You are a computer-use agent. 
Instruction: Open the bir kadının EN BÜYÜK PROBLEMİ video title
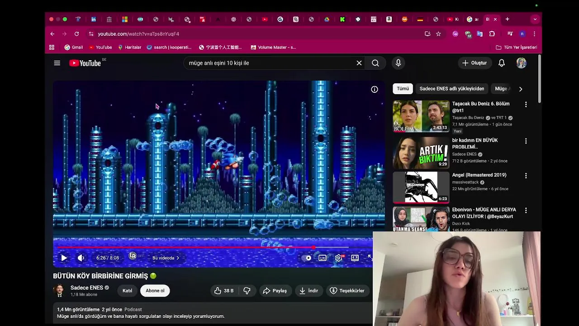coord(475,144)
